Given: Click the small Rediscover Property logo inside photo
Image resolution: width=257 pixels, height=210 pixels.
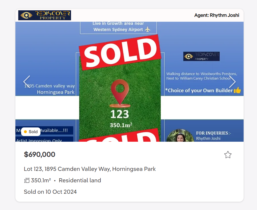Looking at the screenshot, I should (x=201, y=56).
